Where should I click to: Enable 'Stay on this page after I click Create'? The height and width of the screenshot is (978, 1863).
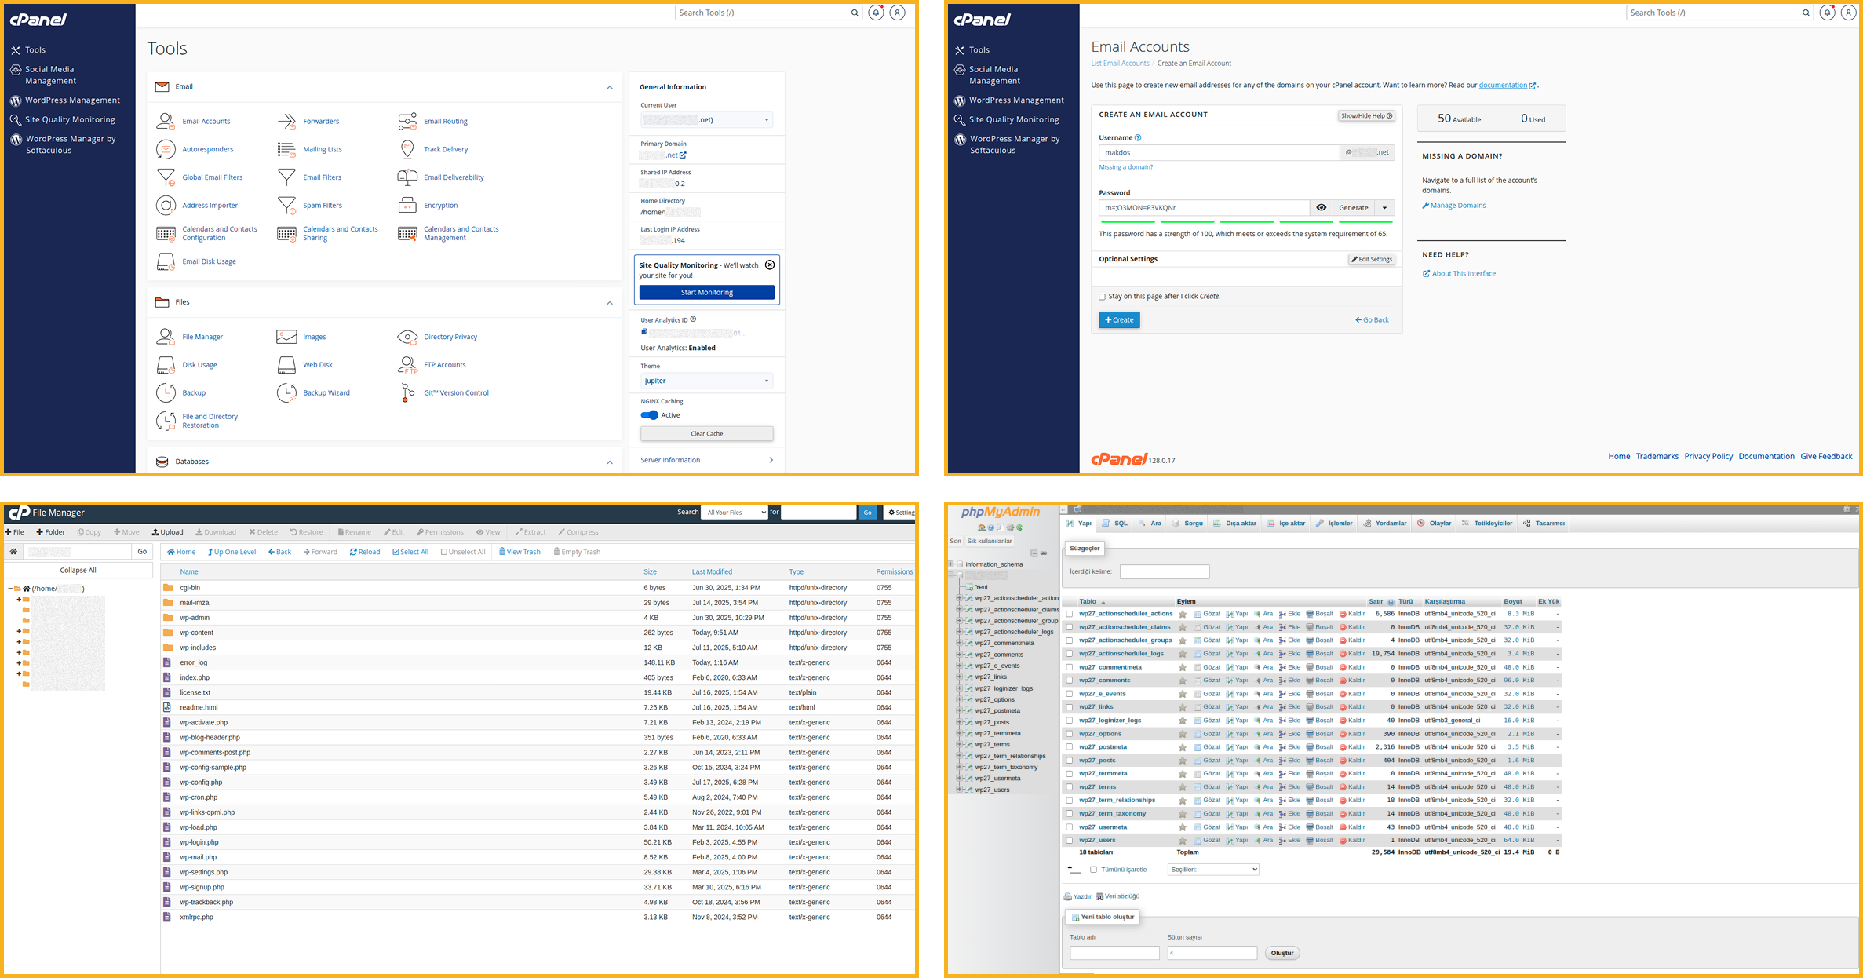[x=1103, y=297]
